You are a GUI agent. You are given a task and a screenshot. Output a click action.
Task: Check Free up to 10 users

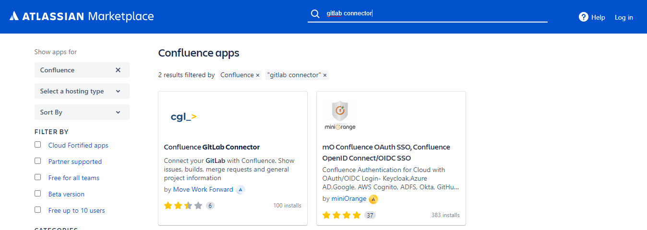[x=38, y=210]
